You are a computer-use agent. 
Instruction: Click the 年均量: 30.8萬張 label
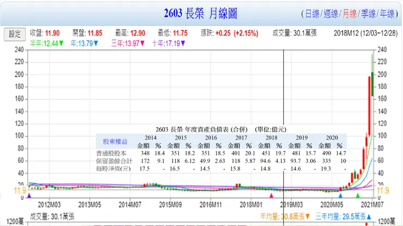(x=285, y=217)
